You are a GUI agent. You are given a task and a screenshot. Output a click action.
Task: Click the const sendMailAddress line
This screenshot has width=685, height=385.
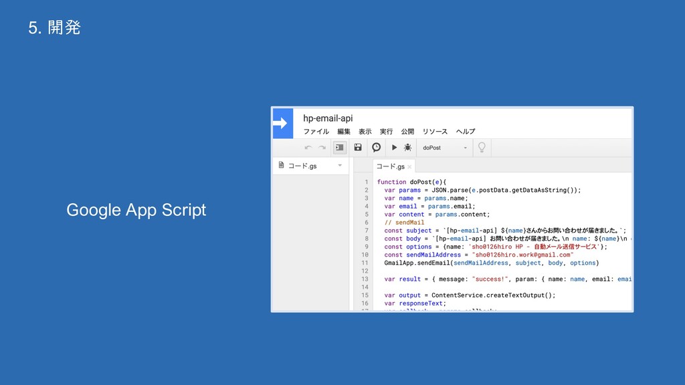(479, 255)
